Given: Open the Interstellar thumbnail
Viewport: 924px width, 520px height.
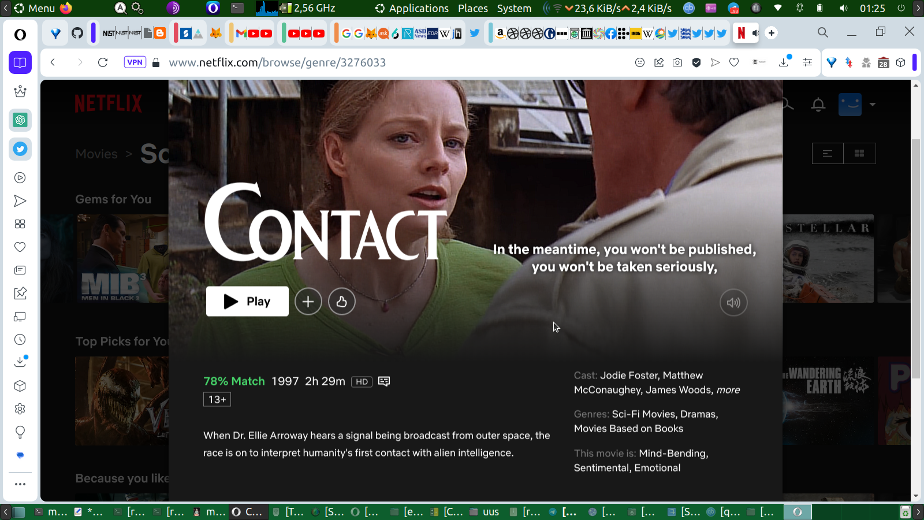Looking at the screenshot, I should click(x=828, y=259).
